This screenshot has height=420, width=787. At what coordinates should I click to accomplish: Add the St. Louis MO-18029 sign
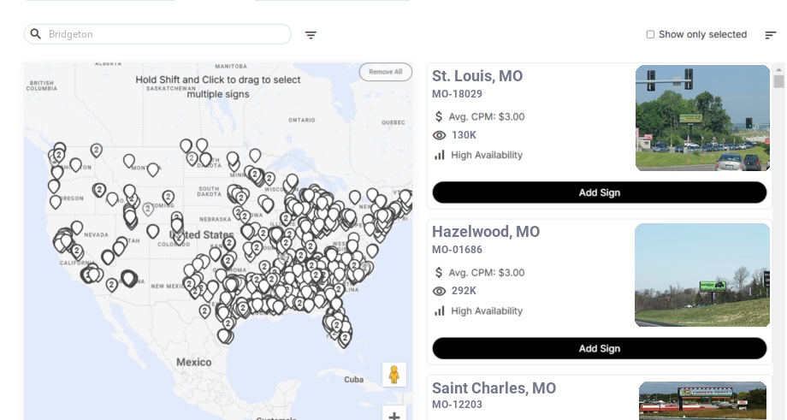click(599, 192)
